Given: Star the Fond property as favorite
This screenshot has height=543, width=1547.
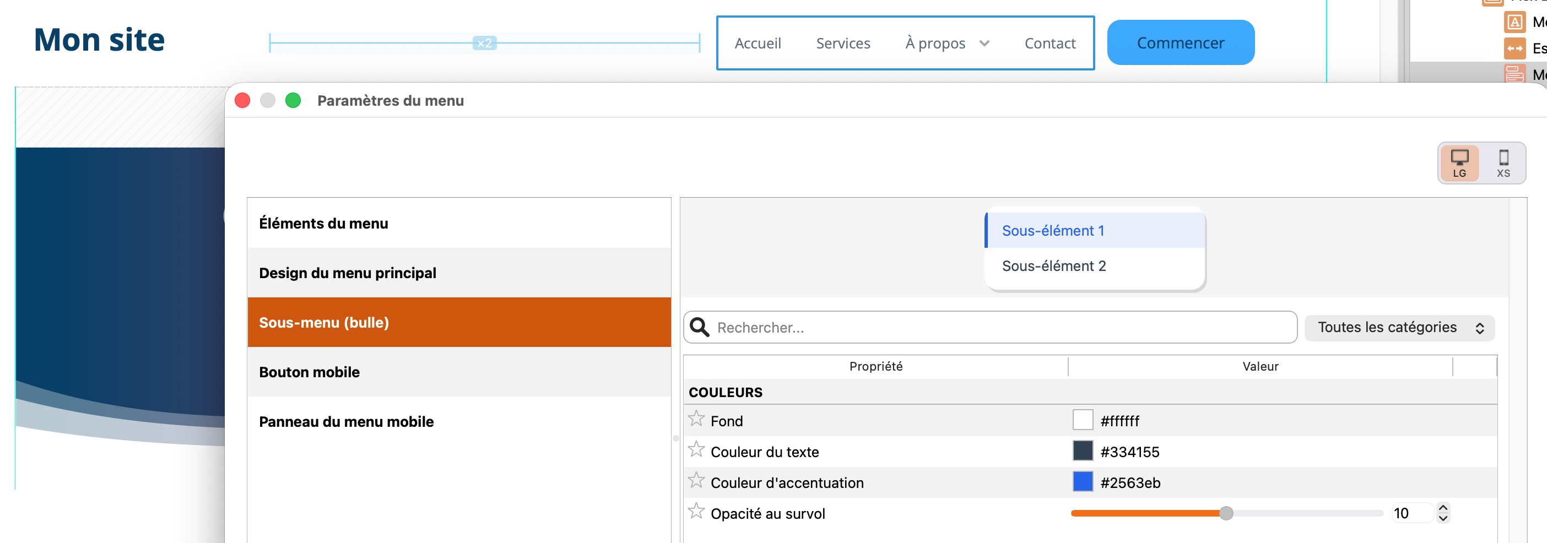Looking at the screenshot, I should tap(696, 419).
